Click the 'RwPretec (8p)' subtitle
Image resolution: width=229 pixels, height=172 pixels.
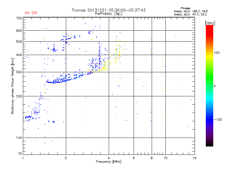pos(109,14)
